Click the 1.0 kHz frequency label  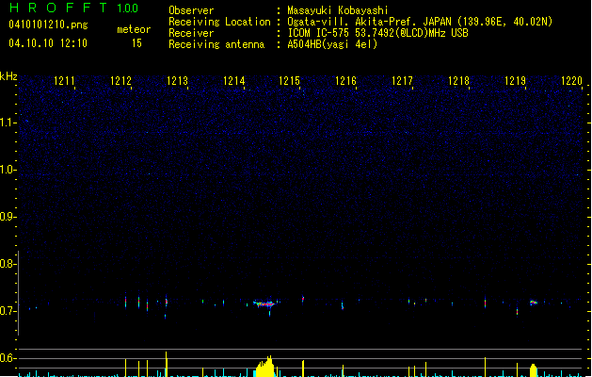tap(8, 170)
